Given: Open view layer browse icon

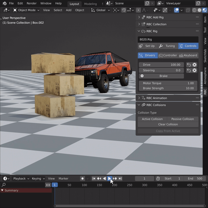Looking at the screenshot, I should 160,3.
